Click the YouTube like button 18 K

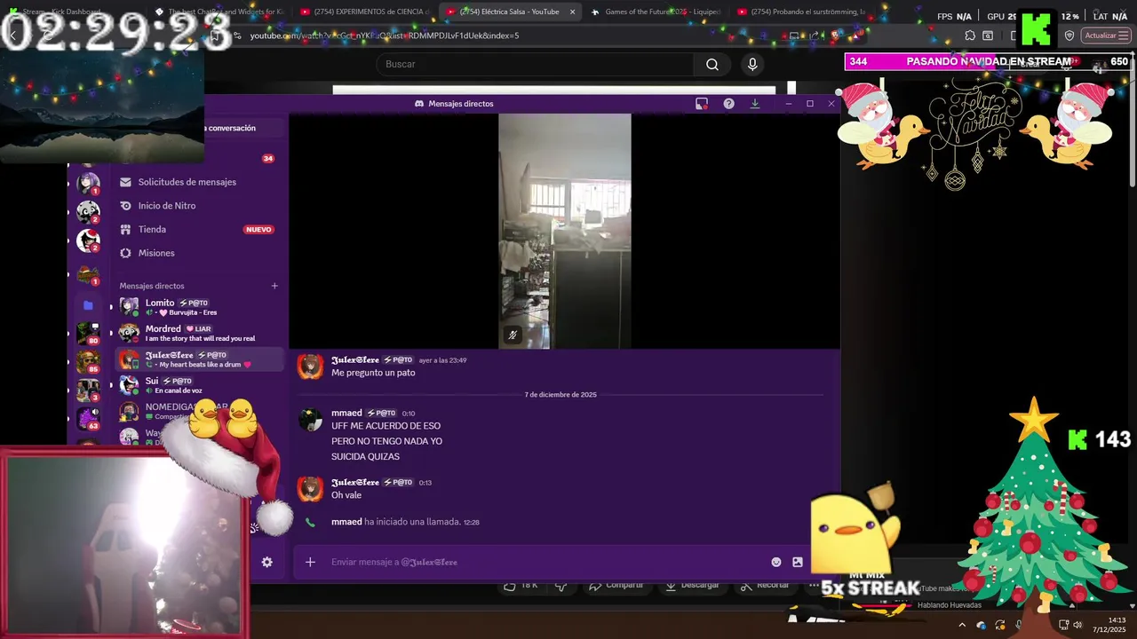pyautogui.click(x=521, y=585)
